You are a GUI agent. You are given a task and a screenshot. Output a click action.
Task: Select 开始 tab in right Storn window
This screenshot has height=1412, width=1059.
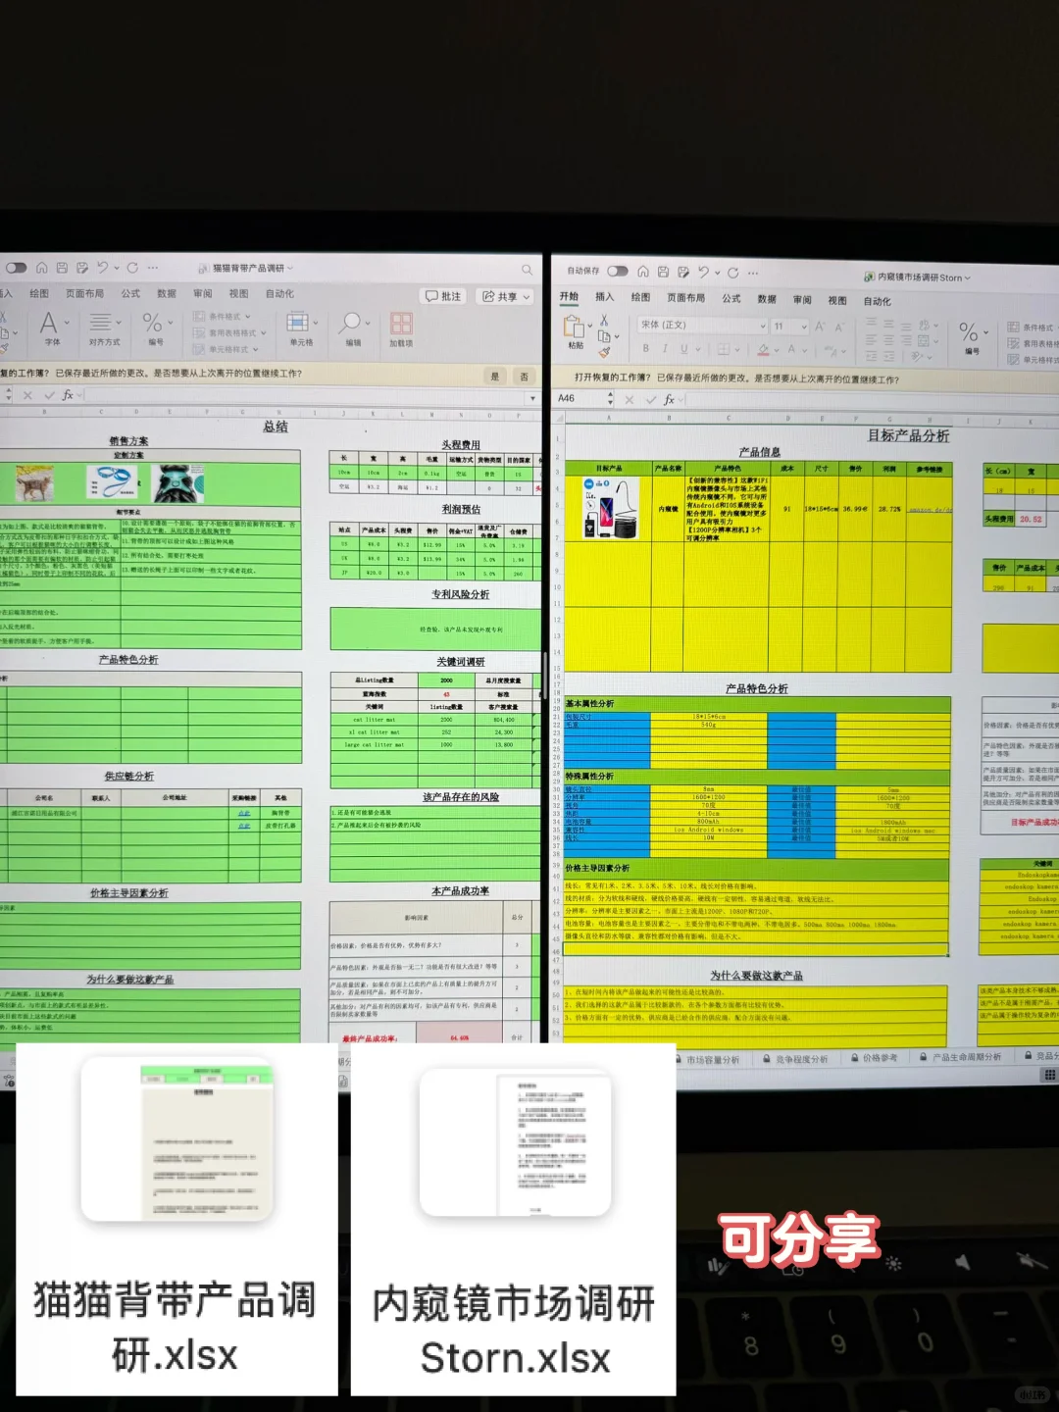pyautogui.click(x=569, y=296)
